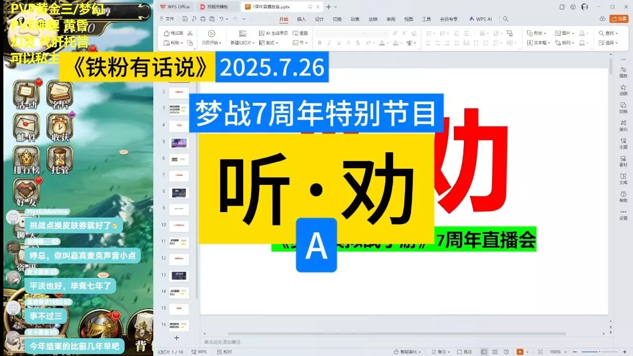Switch to the 放映 slideshow tab
Image resolution: width=633 pixels, height=356 pixels.
373,19
